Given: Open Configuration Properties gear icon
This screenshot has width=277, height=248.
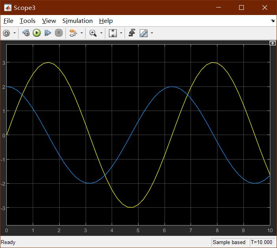Looking at the screenshot, I should (7, 33).
